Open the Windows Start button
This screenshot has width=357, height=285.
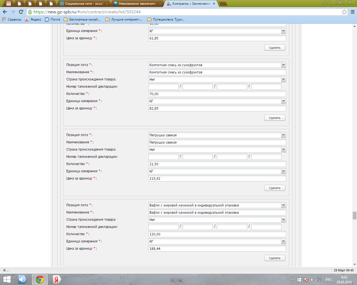[7, 279]
